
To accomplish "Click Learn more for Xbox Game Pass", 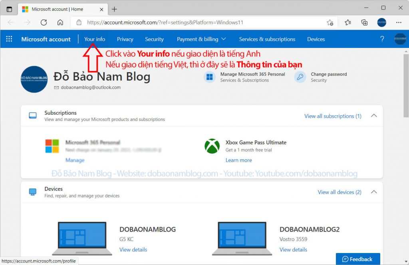I will (239, 160).
